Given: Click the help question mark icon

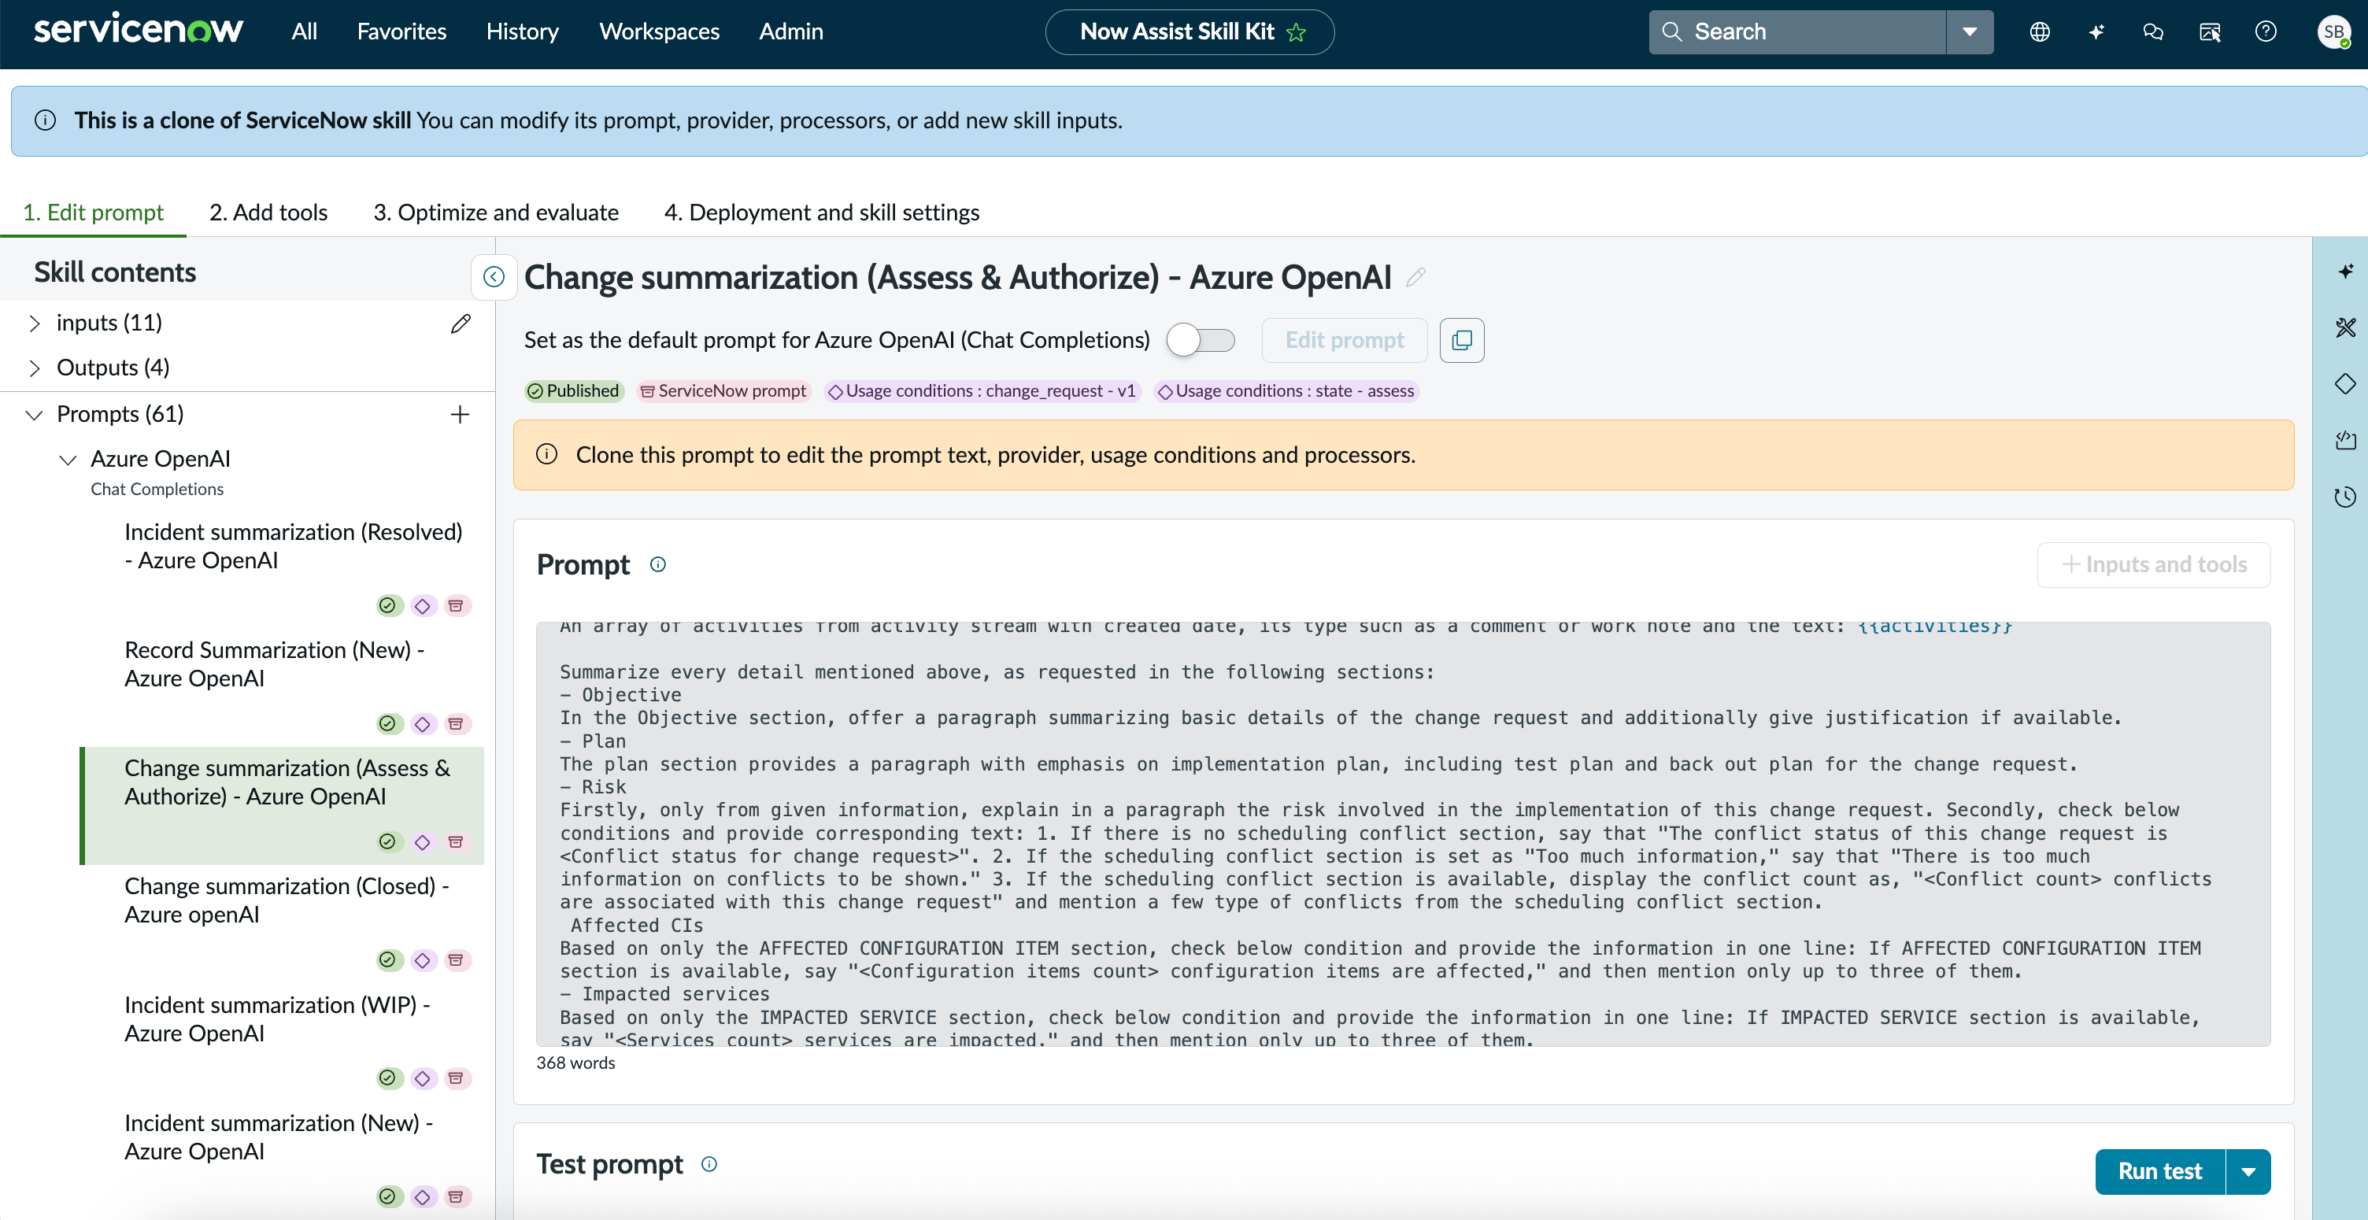Looking at the screenshot, I should click(x=2266, y=32).
